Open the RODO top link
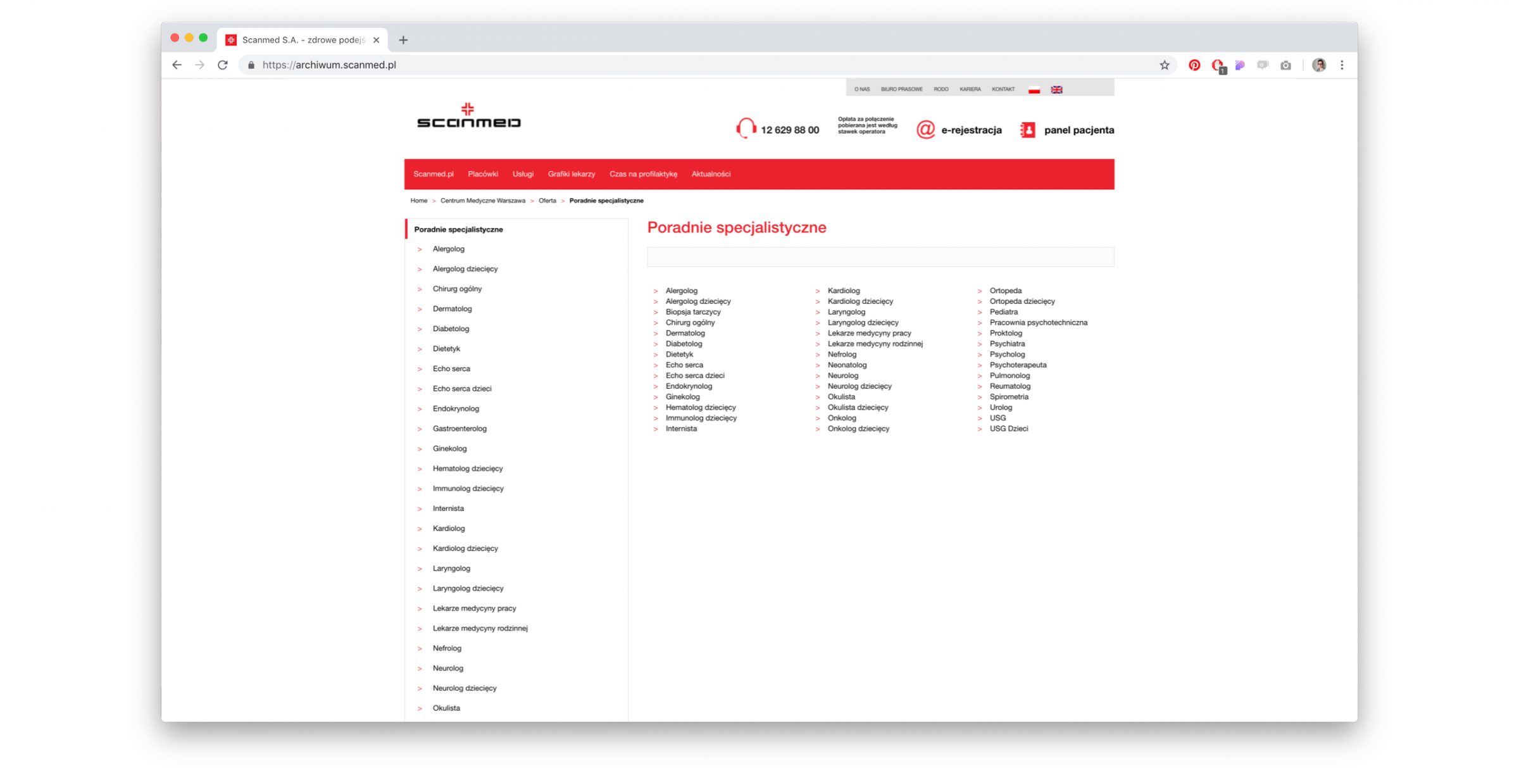 941,89
